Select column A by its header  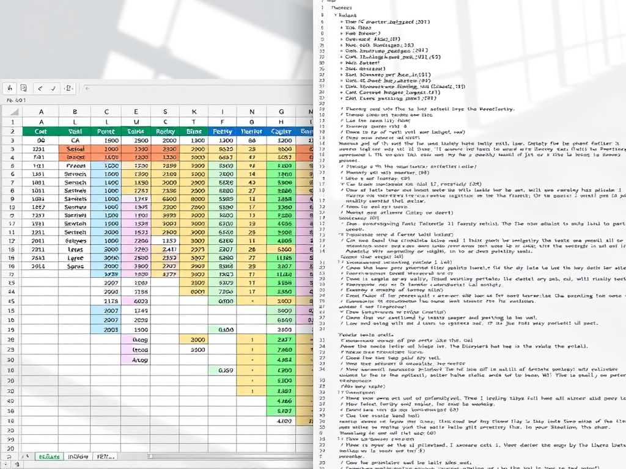click(41, 112)
